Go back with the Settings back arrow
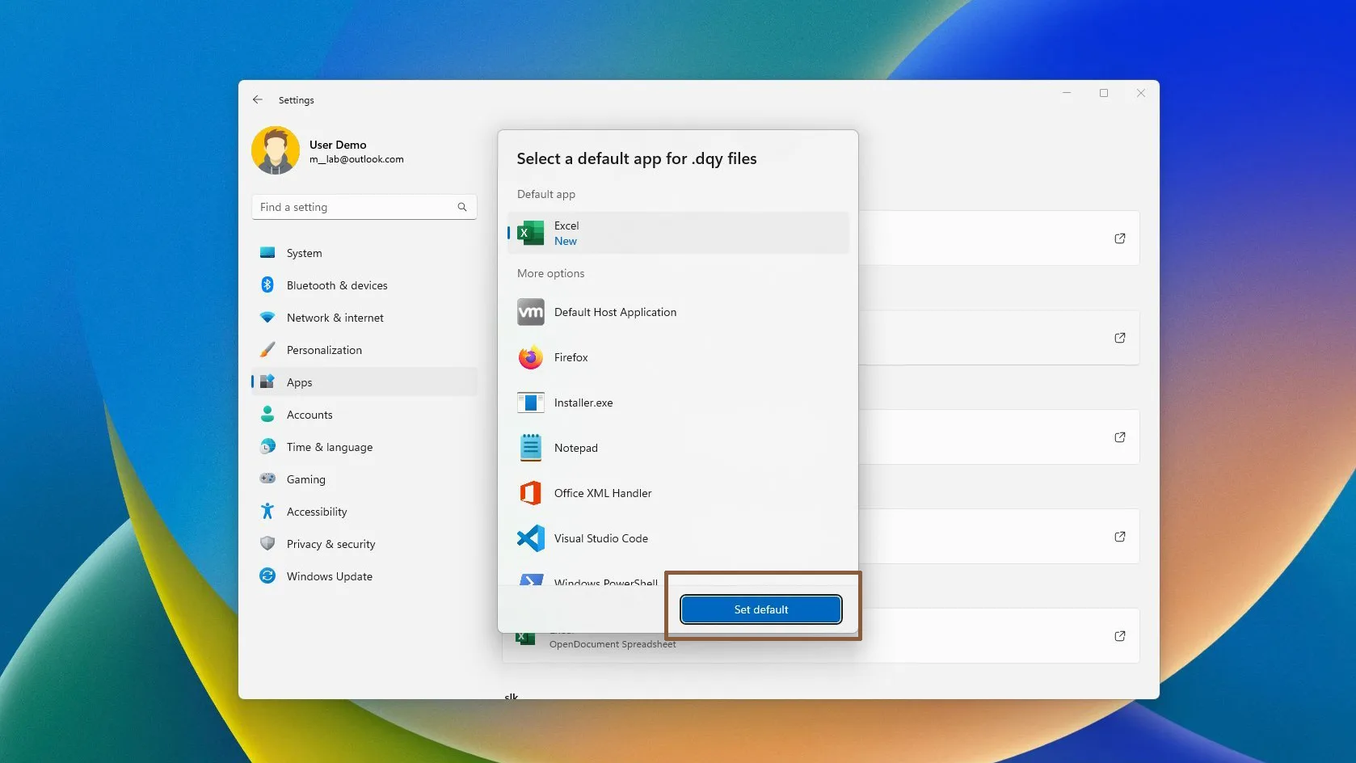The width and height of the screenshot is (1356, 763). (258, 99)
